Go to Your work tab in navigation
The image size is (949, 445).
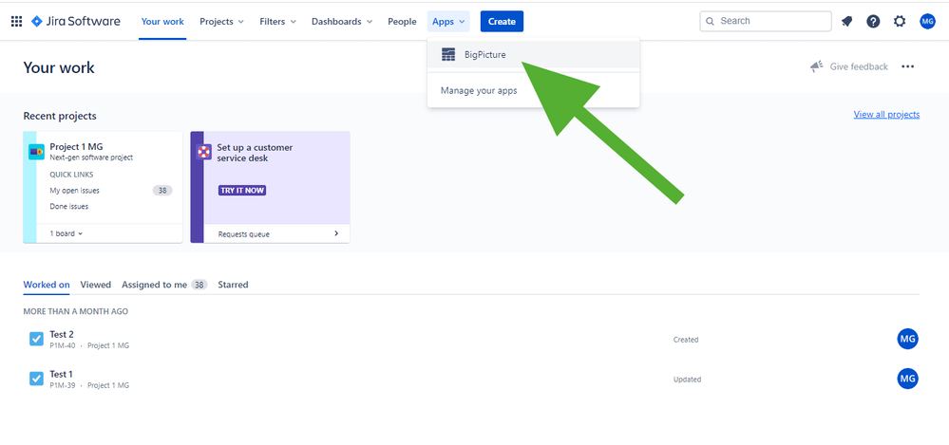pos(162,21)
